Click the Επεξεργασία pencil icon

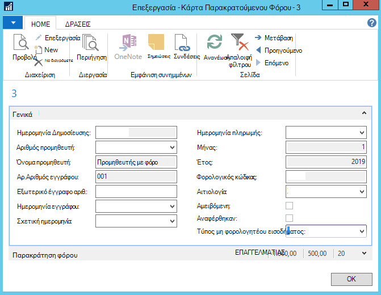click(x=39, y=37)
